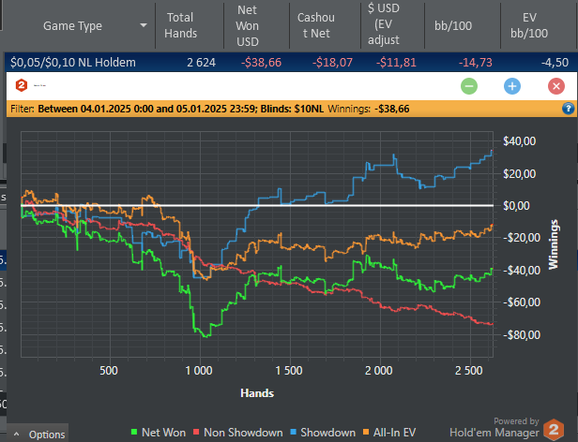Click the -$18,07 Cashout Net cell

tap(332, 63)
